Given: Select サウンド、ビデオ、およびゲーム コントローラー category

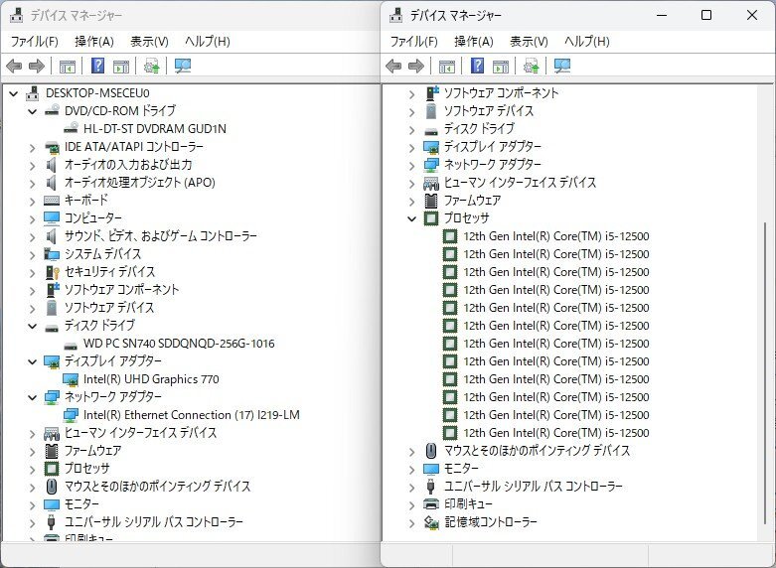Looking at the screenshot, I should click(x=160, y=236).
